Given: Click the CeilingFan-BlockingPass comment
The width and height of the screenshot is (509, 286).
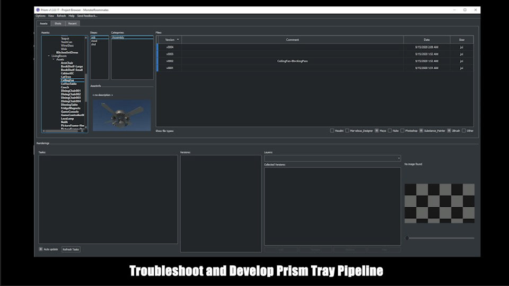Looking at the screenshot, I should point(293,61).
